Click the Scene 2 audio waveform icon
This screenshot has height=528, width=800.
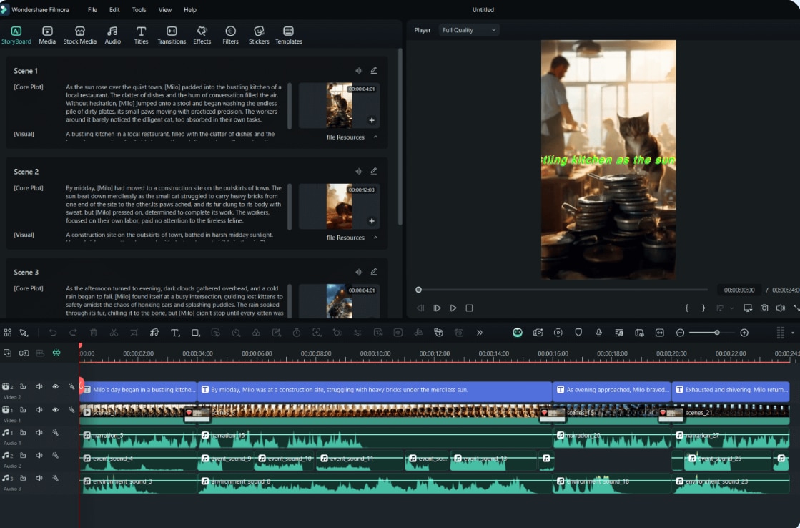pyautogui.click(x=359, y=171)
